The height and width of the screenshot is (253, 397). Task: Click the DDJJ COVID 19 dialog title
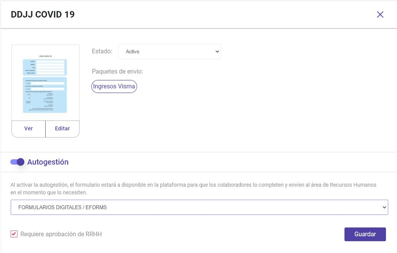(43, 14)
